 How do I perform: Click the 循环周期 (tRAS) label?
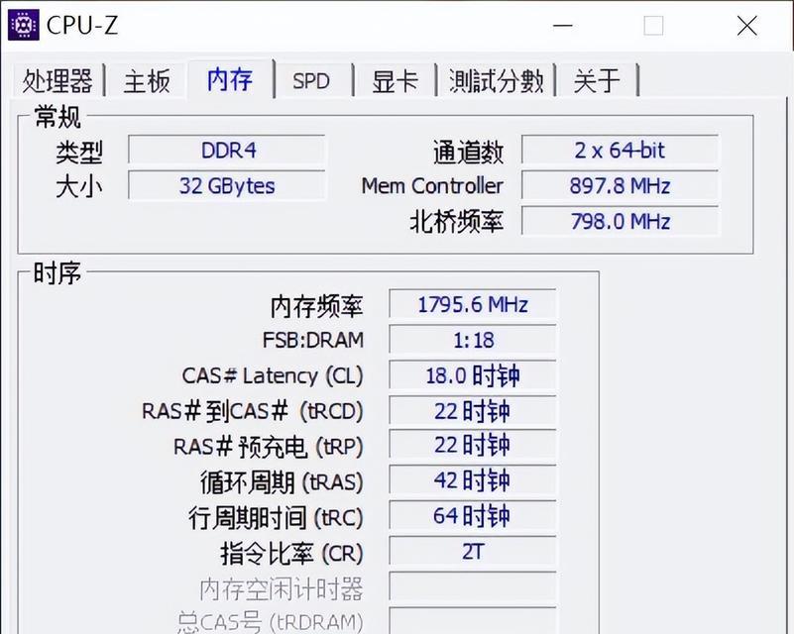(x=282, y=482)
